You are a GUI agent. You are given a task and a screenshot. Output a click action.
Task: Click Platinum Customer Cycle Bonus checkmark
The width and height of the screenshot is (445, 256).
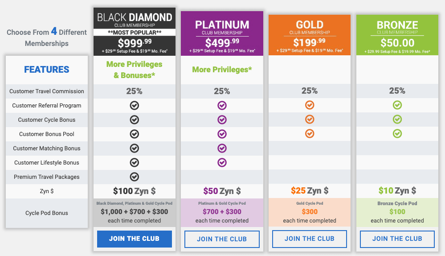[222, 120]
